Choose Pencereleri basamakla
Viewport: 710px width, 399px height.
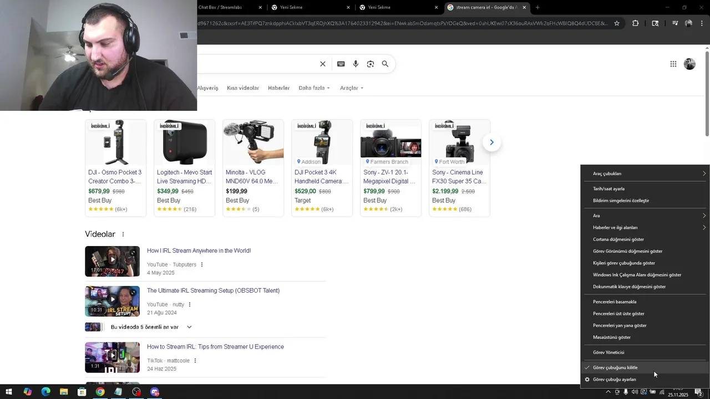645,302
